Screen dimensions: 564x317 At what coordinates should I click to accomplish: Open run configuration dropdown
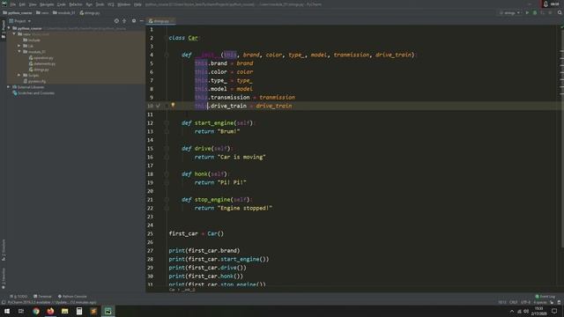[x=510, y=12]
